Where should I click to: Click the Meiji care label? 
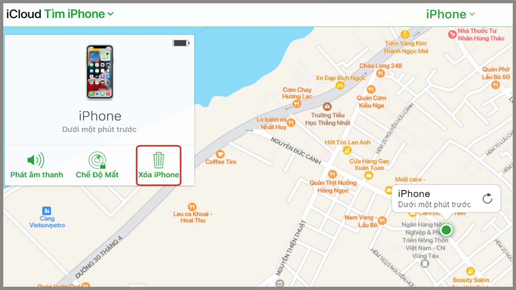click(410, 179)
